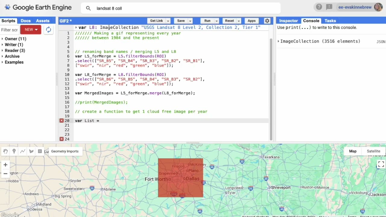Refresh the scripts list
Image resolution: width=386 pixels, height=217 pixels.
pos(48,30)
